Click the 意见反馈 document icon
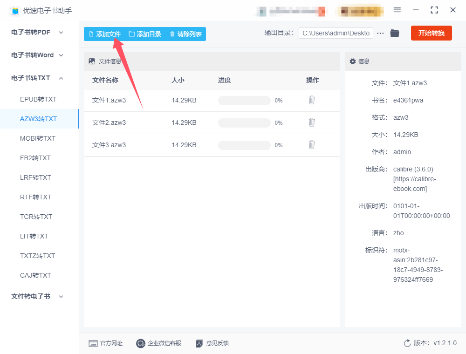This screenshot has width=466, height=354. point(199,343)
